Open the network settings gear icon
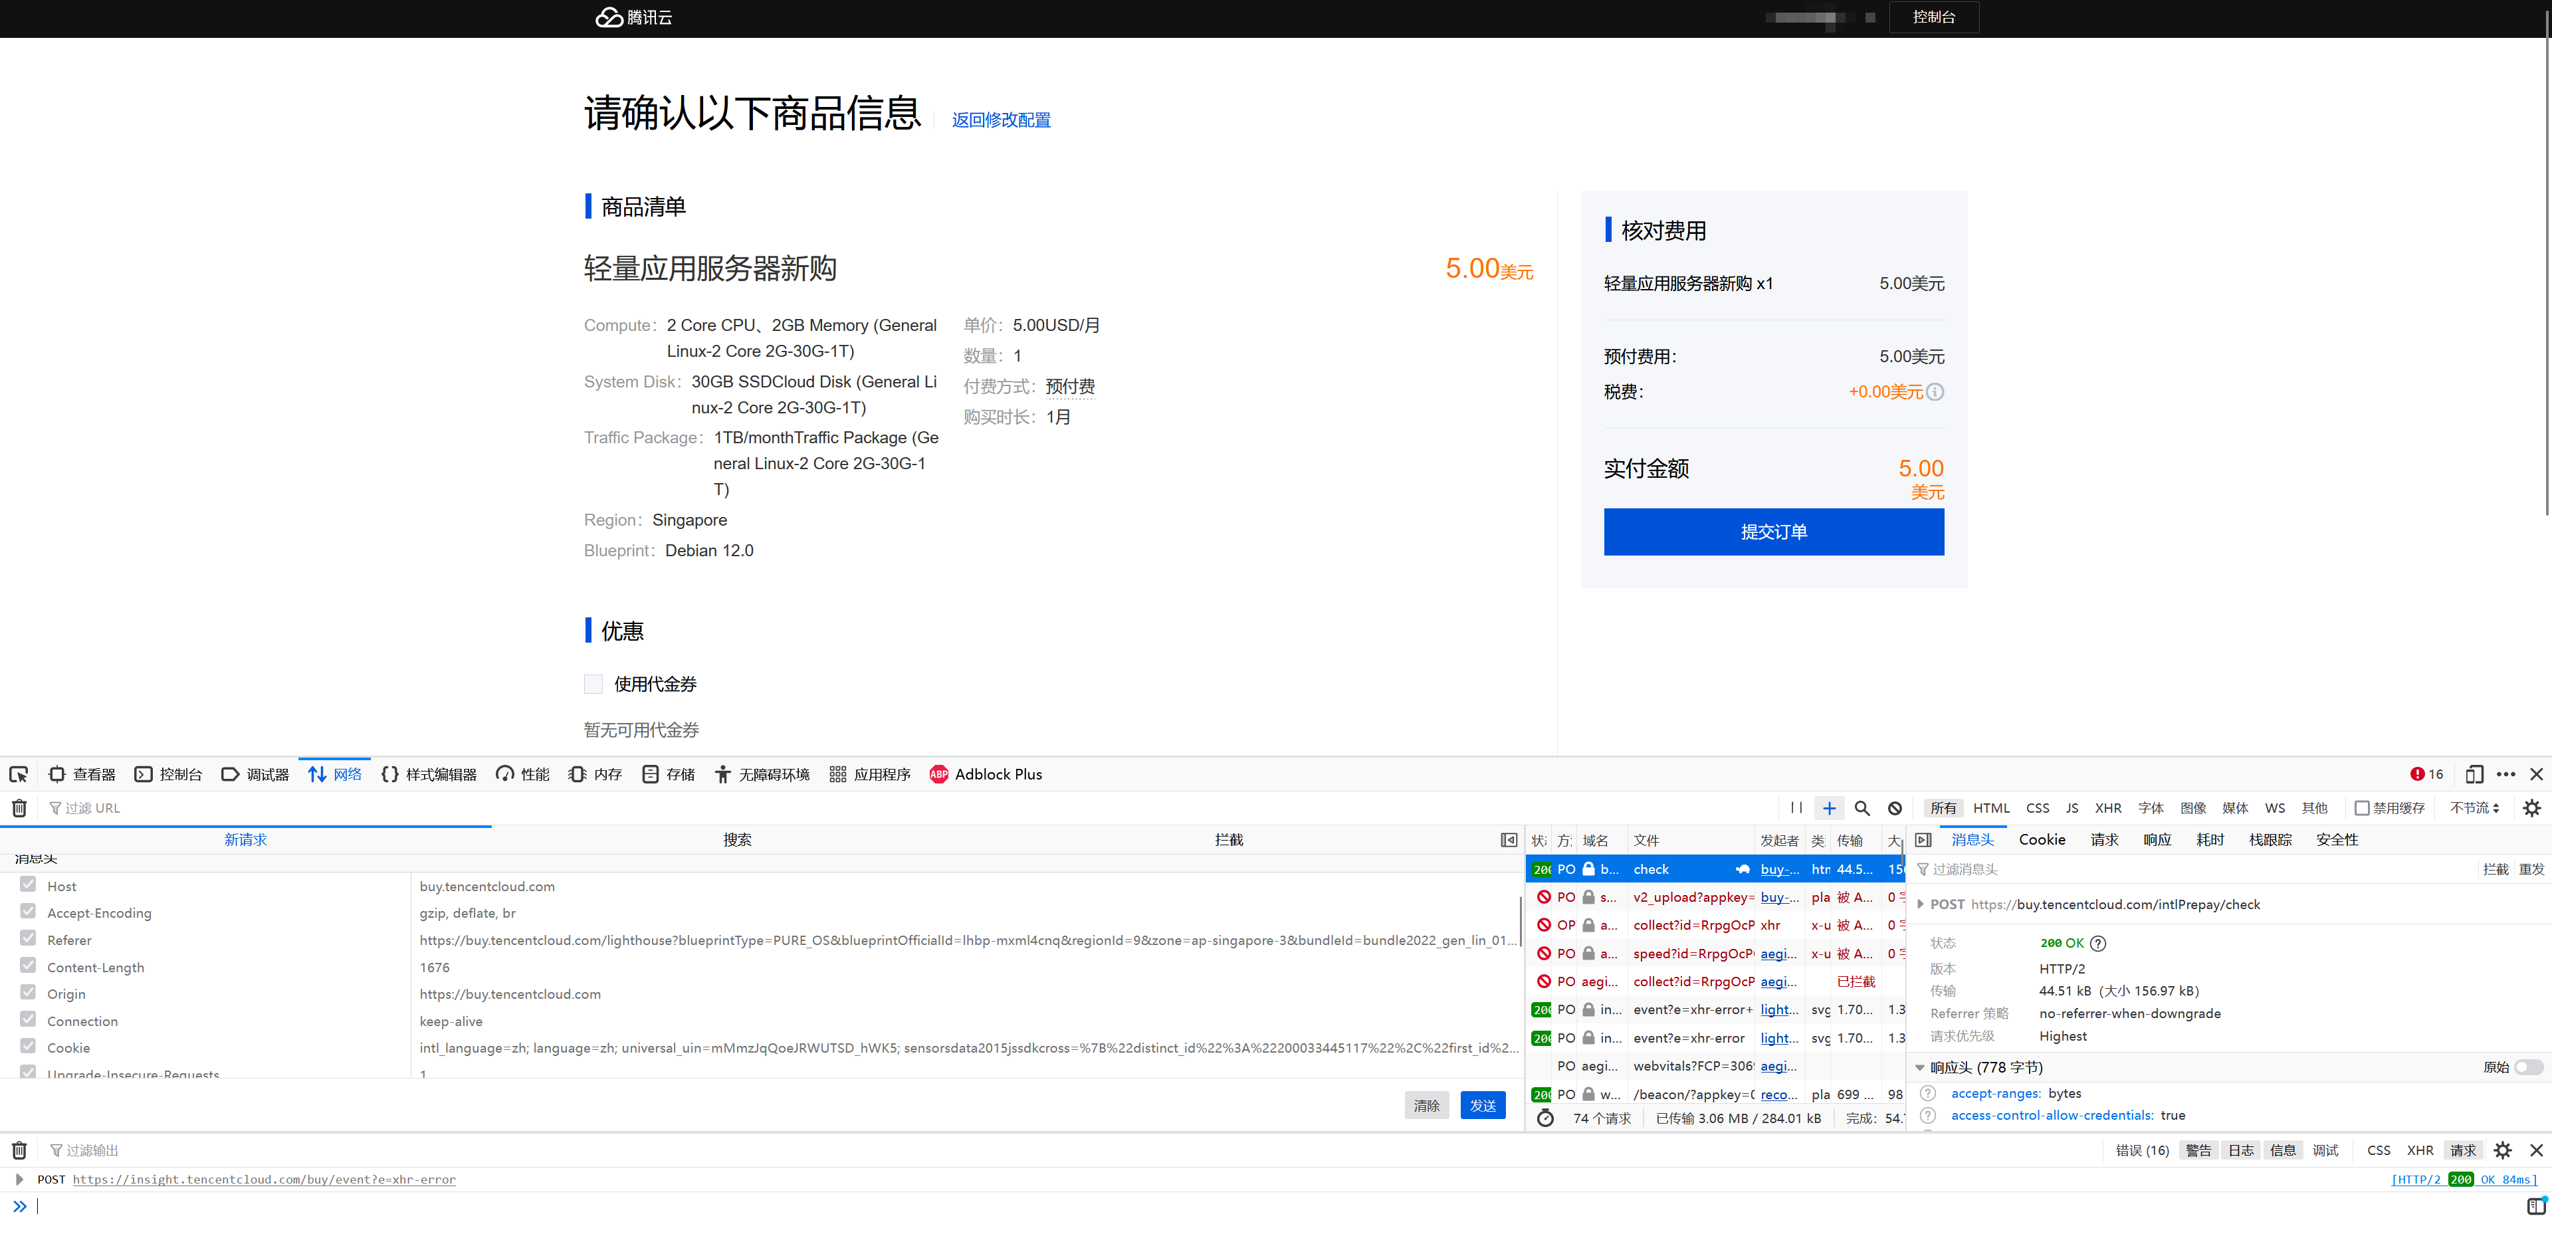The width and height of the screenshot is (2552, 1244). pos(2531,808)
